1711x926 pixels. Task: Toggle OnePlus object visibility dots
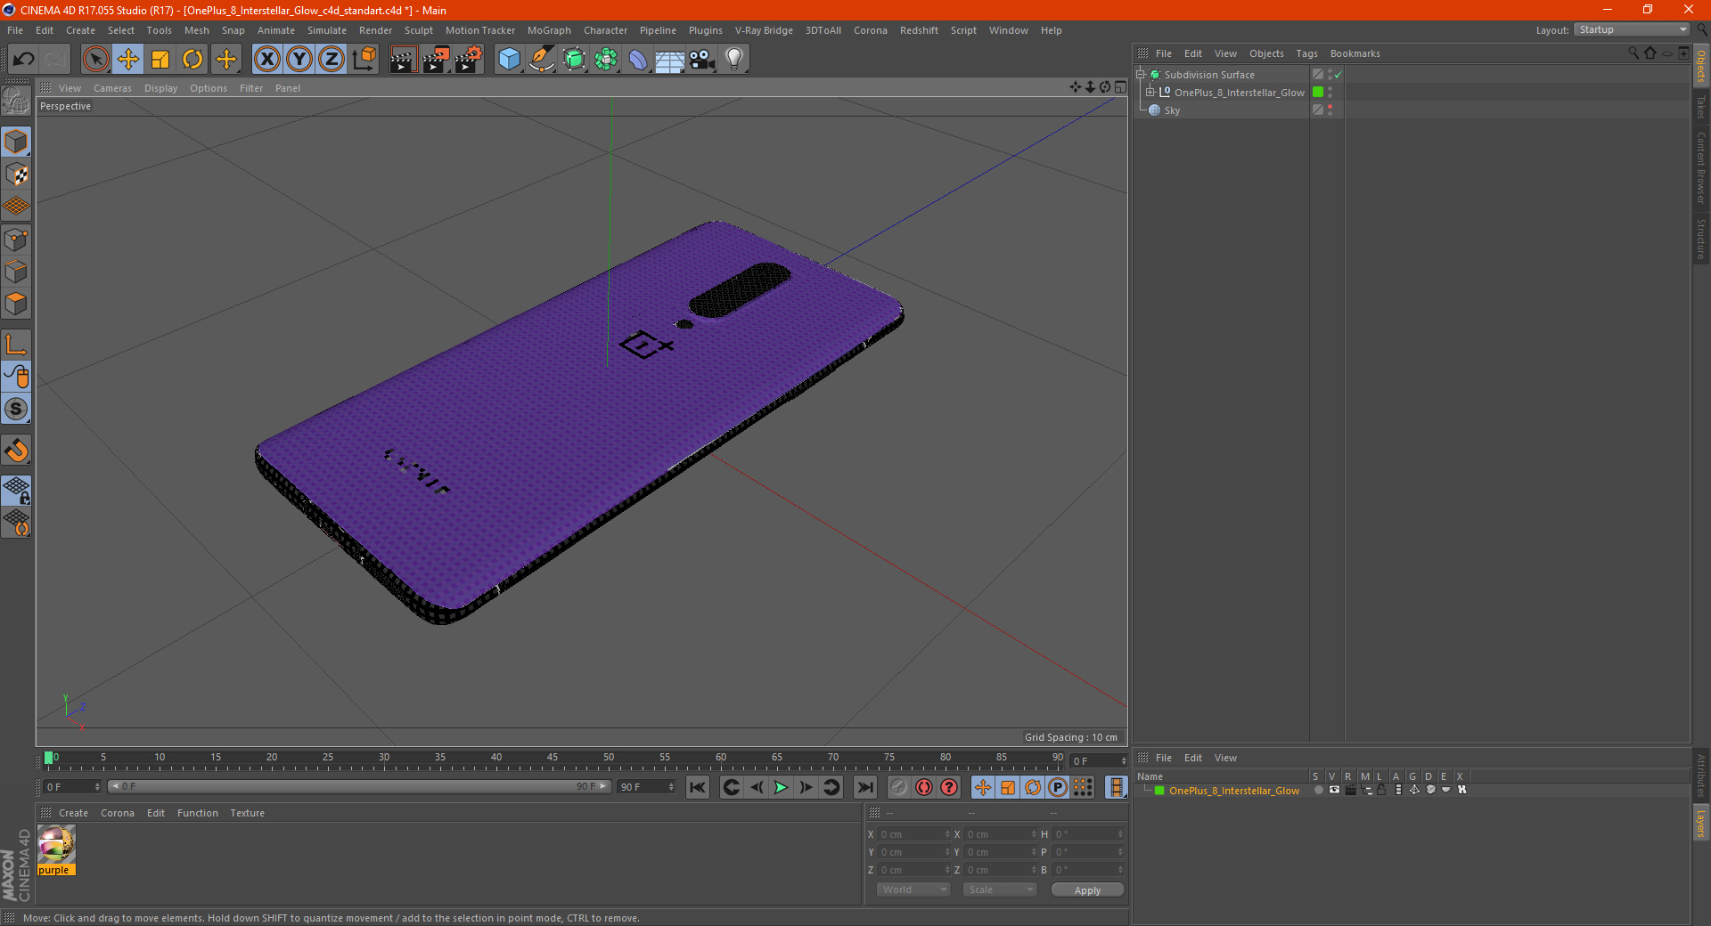tap(1330, 93)
